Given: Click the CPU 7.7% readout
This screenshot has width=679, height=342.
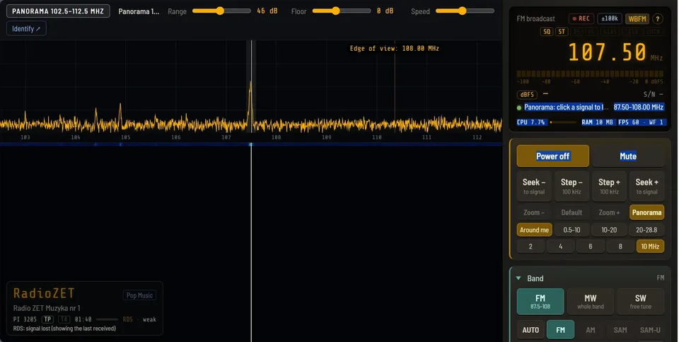Looking at the screenshot, I should click(x=531, y=122).
